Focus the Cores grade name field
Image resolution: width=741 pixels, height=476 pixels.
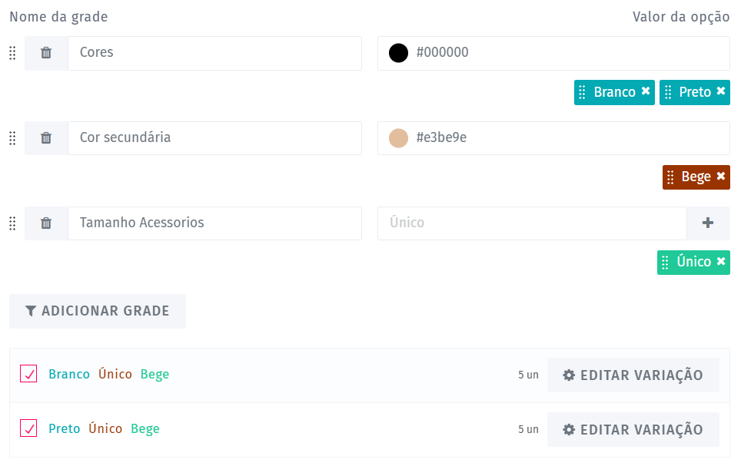214,53
